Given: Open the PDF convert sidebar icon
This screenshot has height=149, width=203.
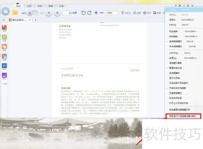Looking at the screenshot, I should [x=4, y=57].
